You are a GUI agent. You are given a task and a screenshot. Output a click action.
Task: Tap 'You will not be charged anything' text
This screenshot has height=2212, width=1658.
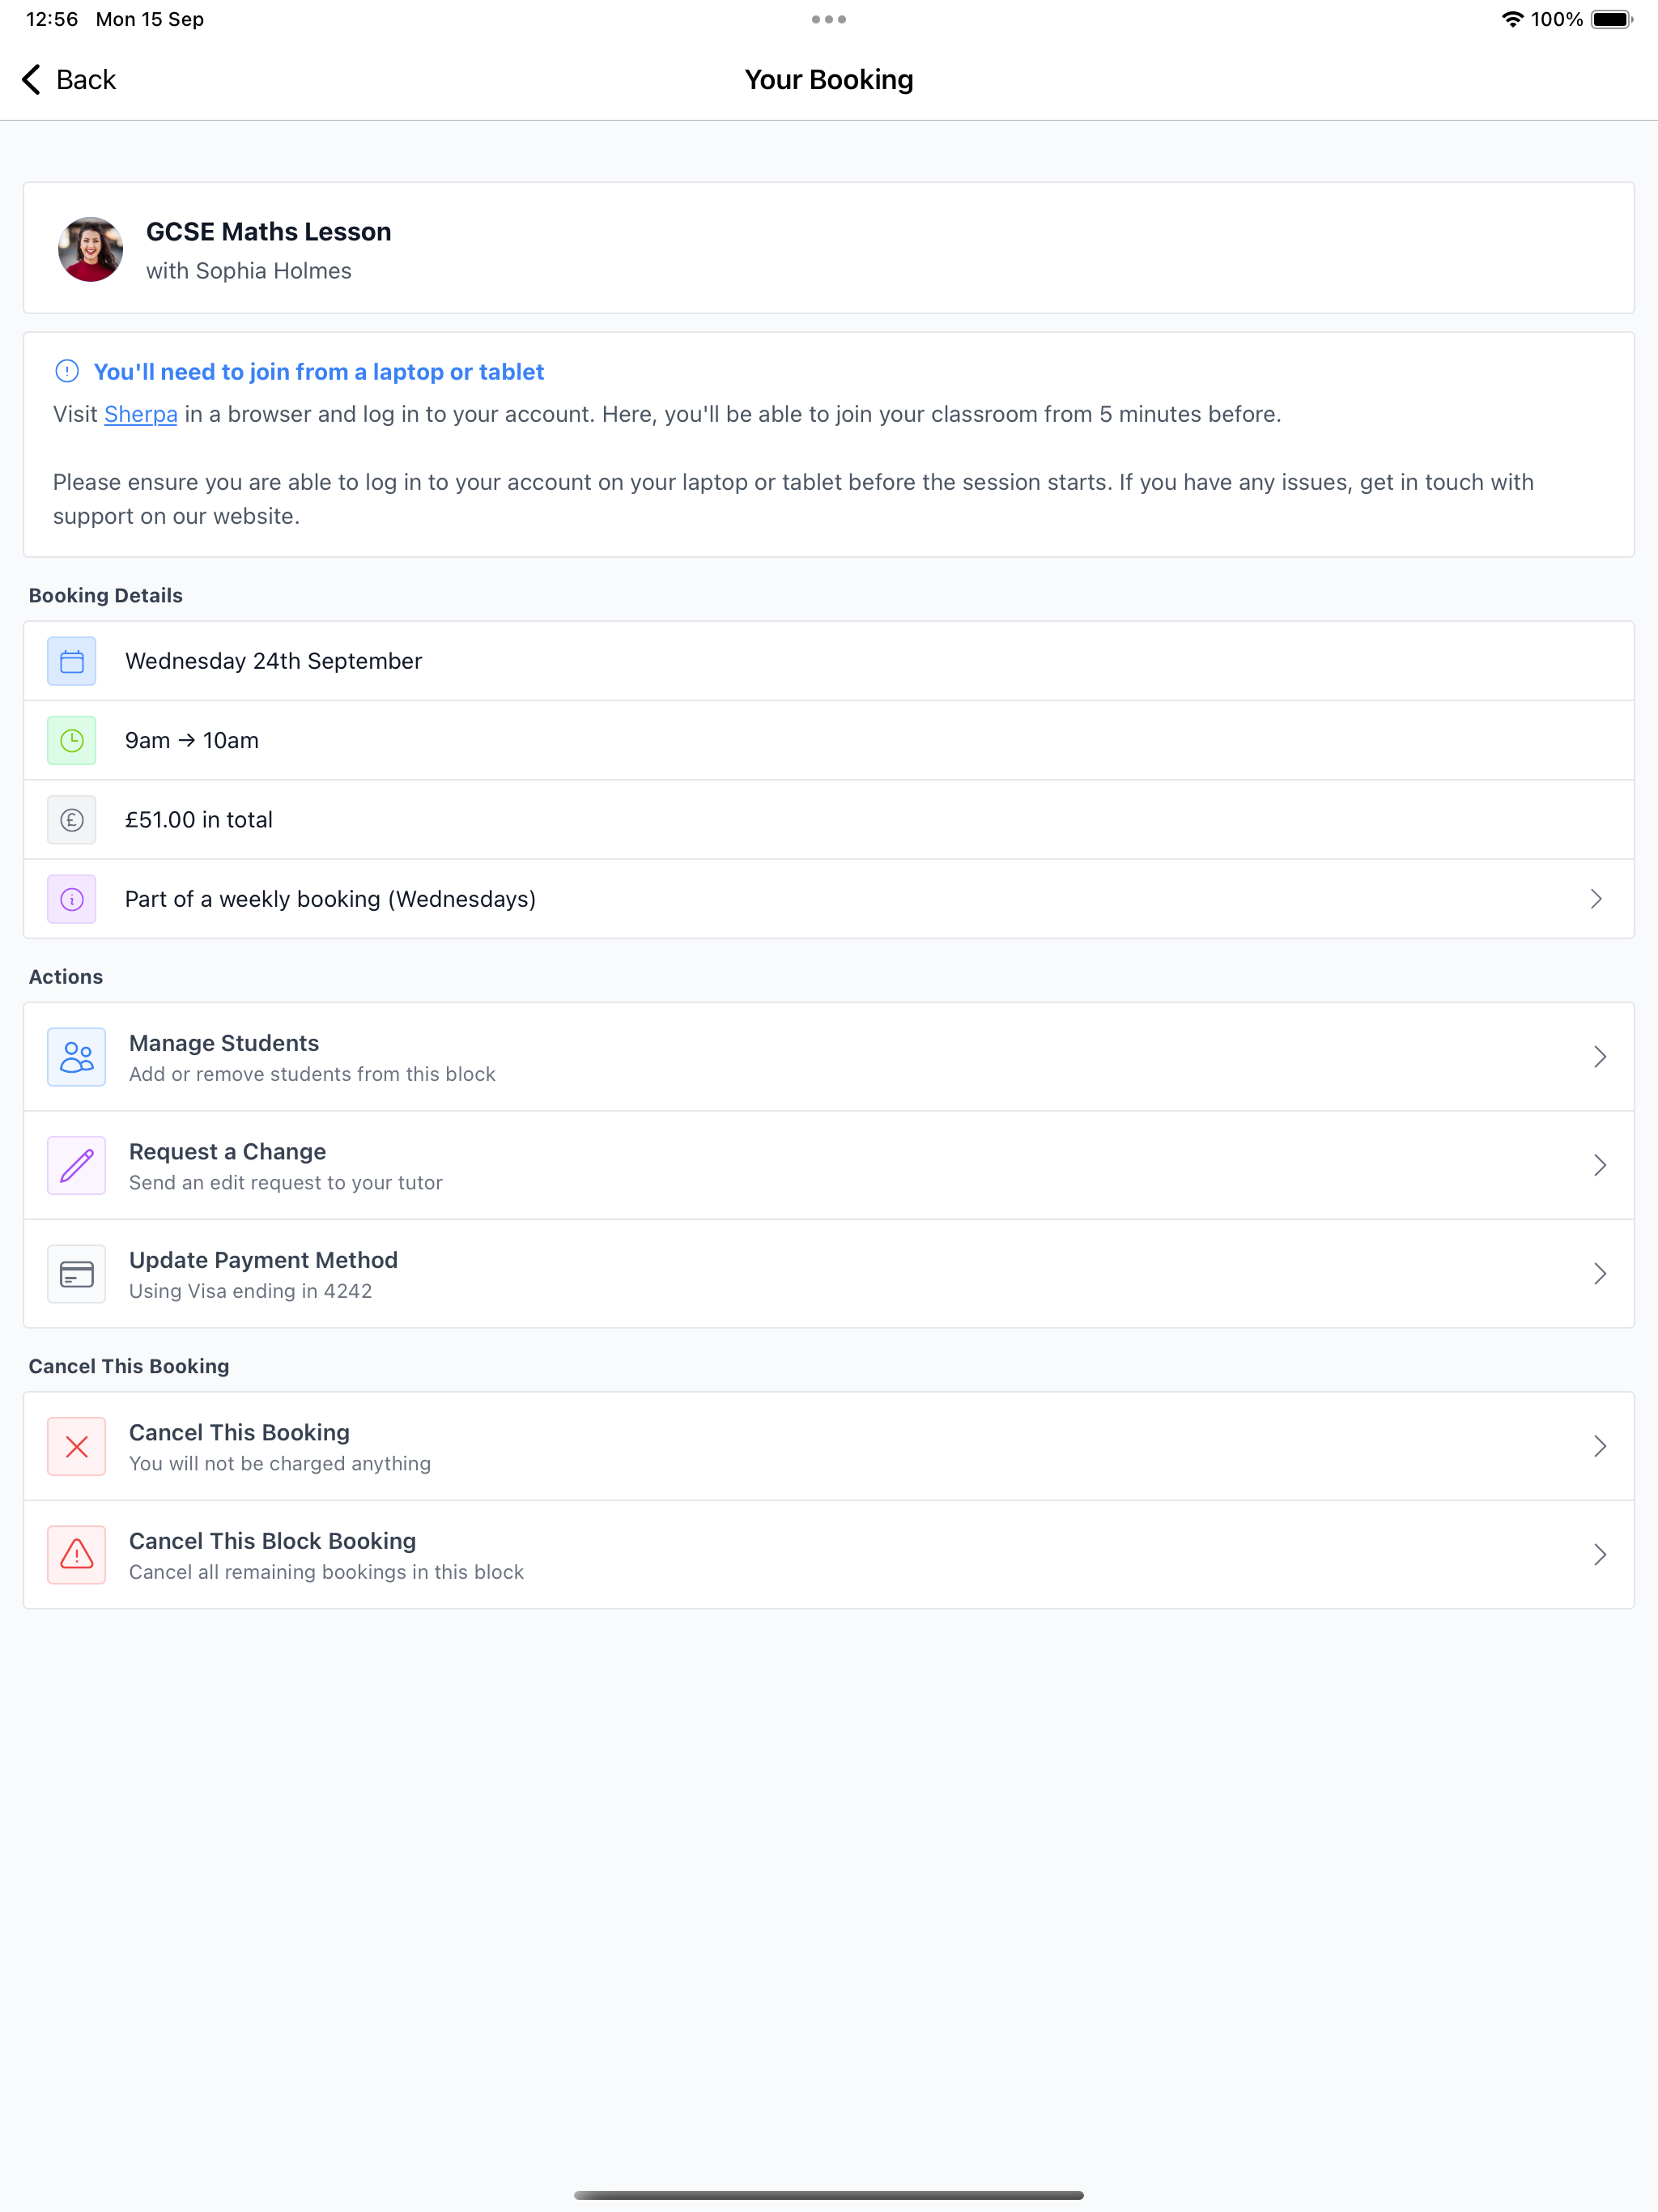coord(280,1464)
